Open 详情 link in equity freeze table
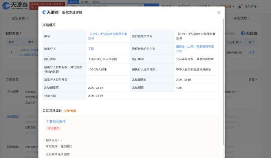 pyautogui.click(x=251, y=52)
